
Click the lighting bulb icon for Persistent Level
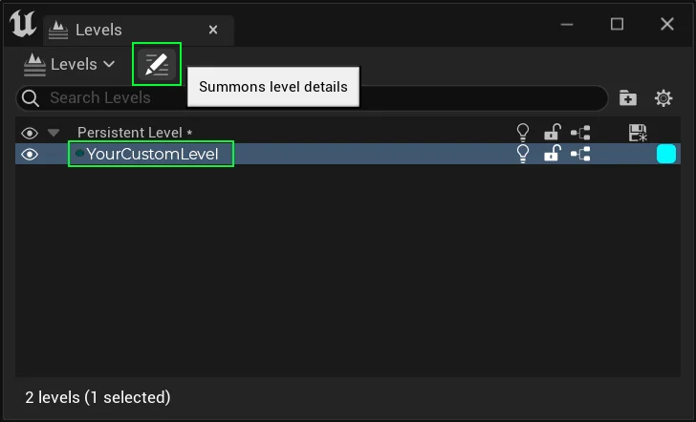point(523,133)
